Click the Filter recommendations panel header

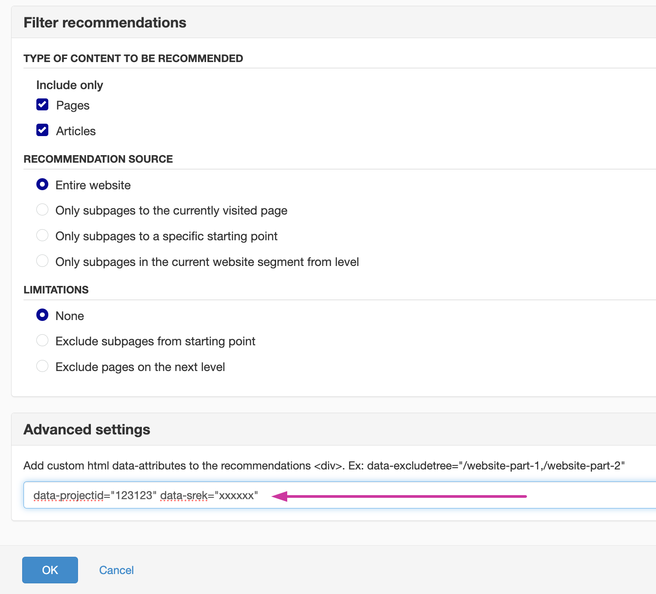pos(105,23)
